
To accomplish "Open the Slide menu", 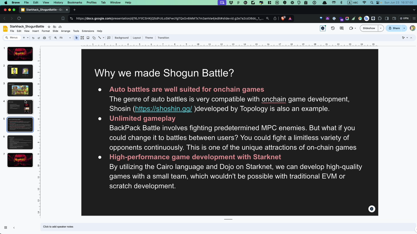I will (55, 31).
